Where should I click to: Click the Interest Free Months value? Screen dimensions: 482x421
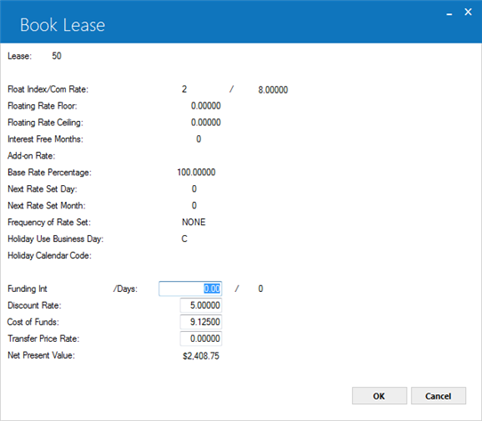point(198,139)
